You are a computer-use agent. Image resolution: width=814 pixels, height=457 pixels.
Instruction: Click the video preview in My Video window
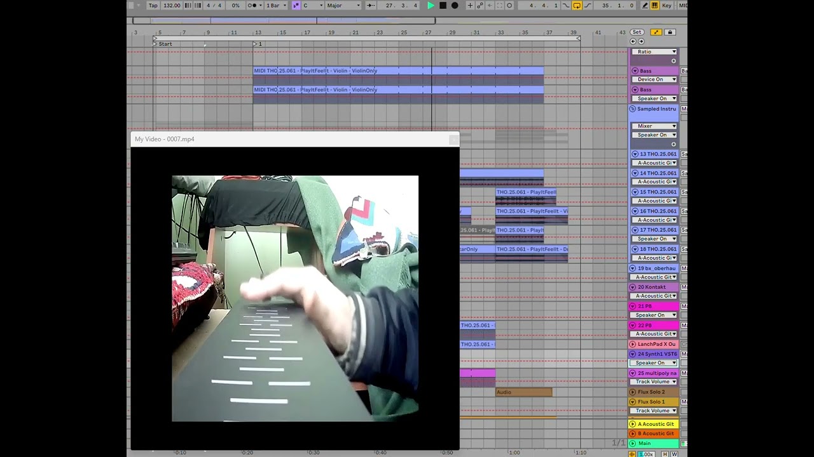click(x=295, y=298)
